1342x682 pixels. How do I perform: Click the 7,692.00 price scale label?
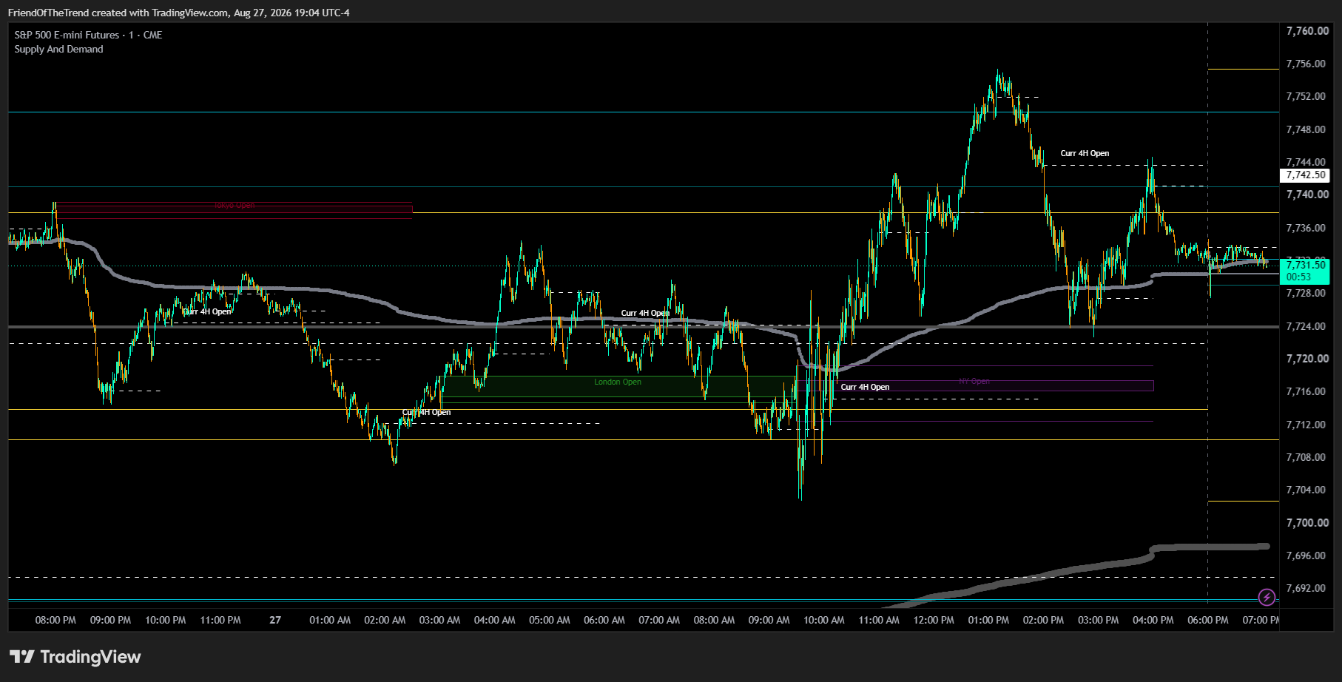(x=1306, y=588)
